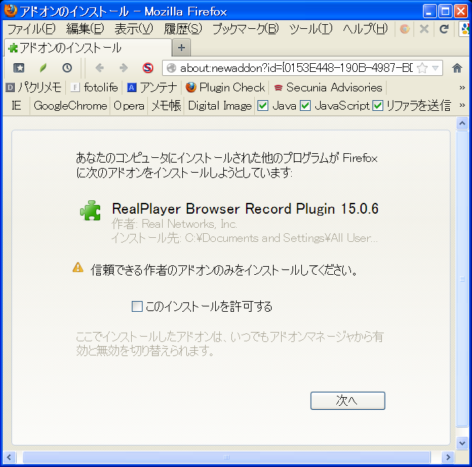This screenshot has width=472, height=467.
Task: Close the Firefox window
Action: (461, 11)
